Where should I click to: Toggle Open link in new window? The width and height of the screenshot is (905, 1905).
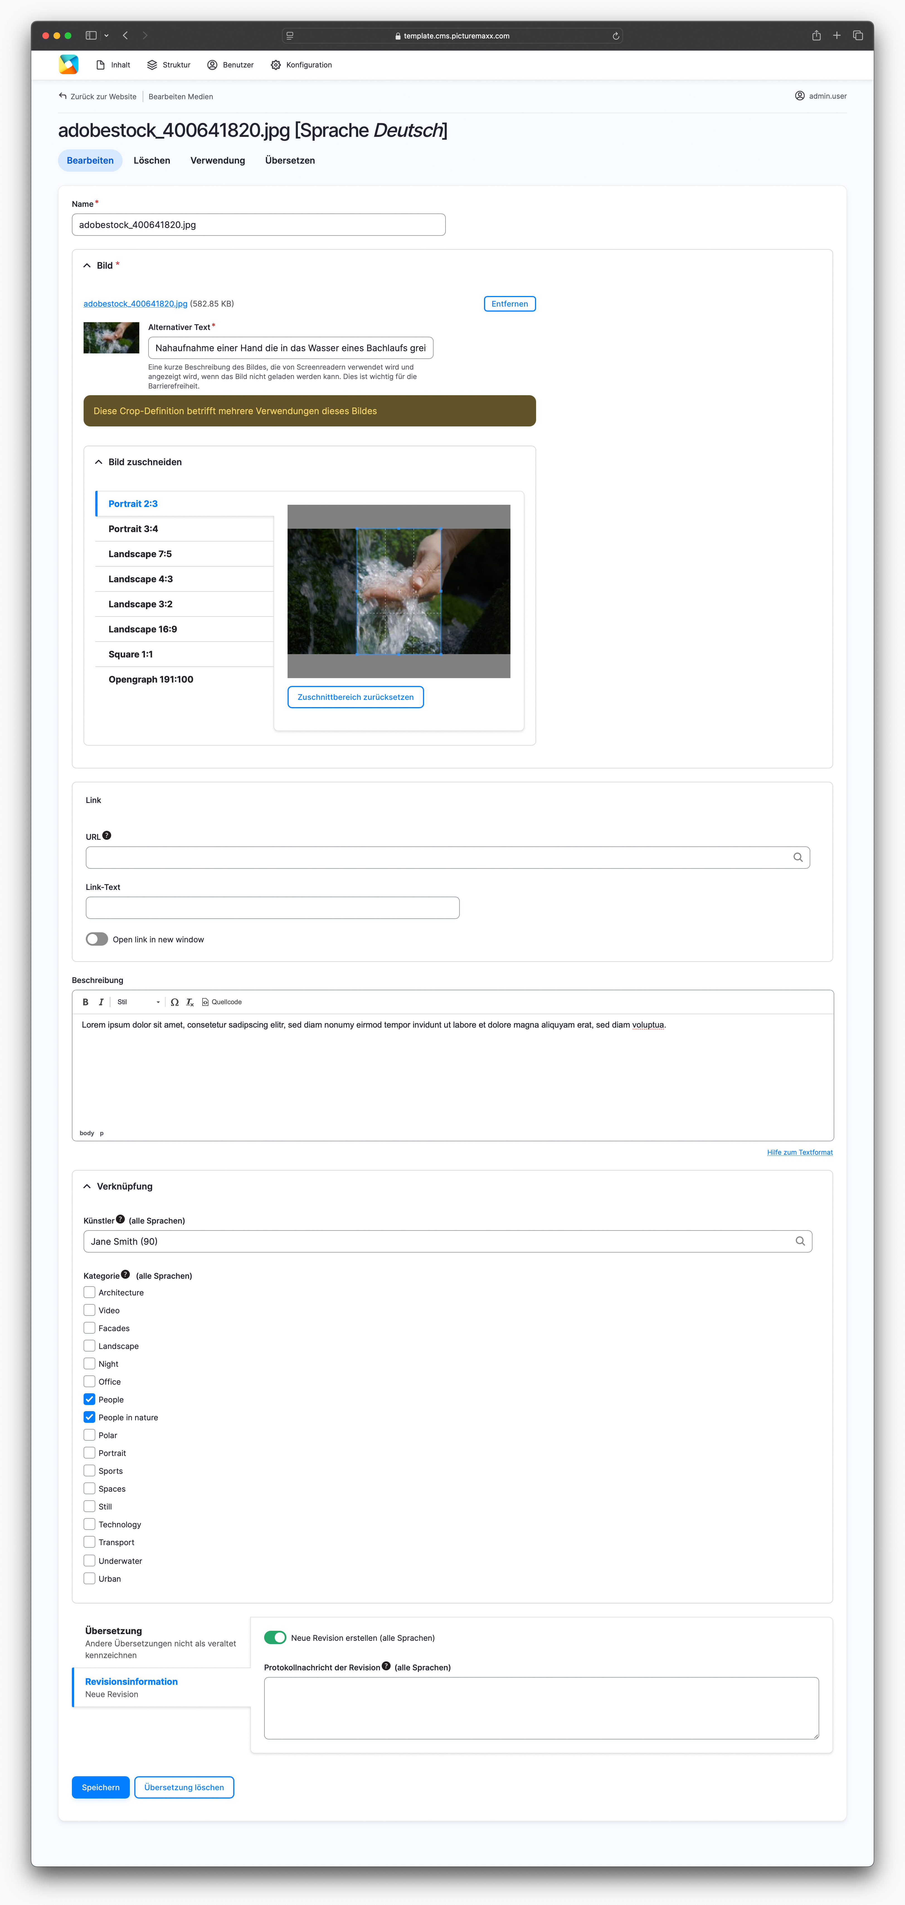coord(97,939)
